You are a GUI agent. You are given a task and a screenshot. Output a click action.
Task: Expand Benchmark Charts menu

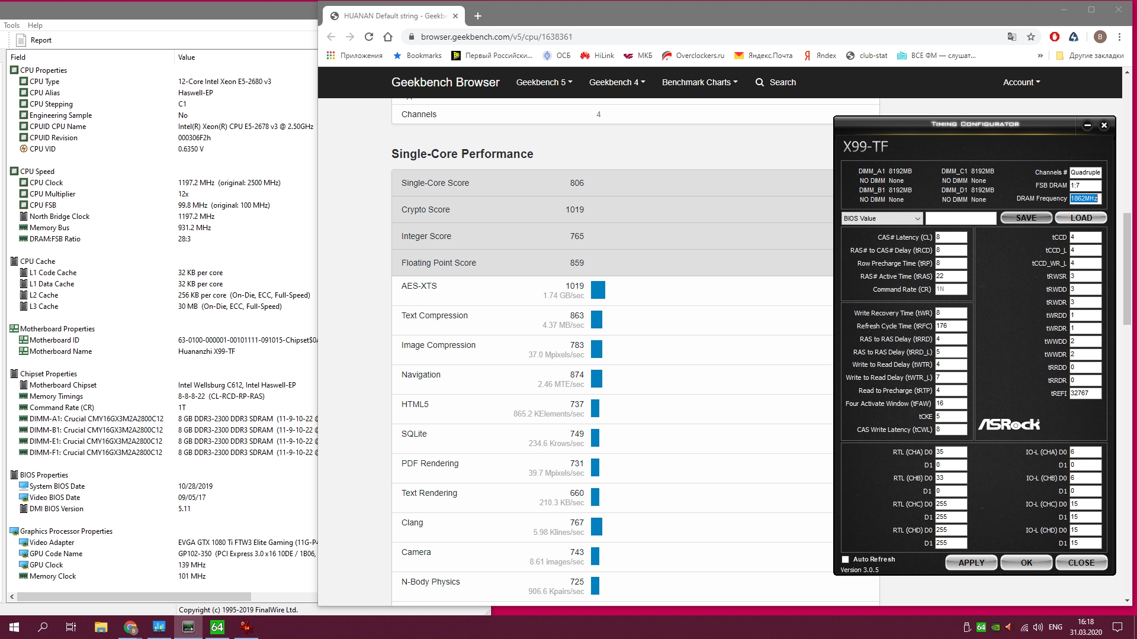[x=699, y=82]
